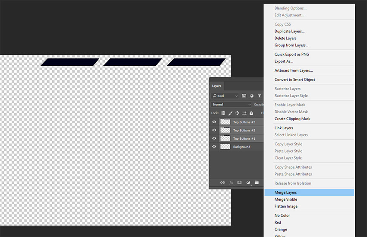Choose Group from Layers...
This screenshot has height=237, width=367.
(291, 45)
